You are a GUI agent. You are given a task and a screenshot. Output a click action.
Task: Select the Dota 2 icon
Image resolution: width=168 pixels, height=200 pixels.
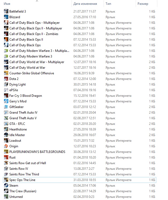point(6,79)
